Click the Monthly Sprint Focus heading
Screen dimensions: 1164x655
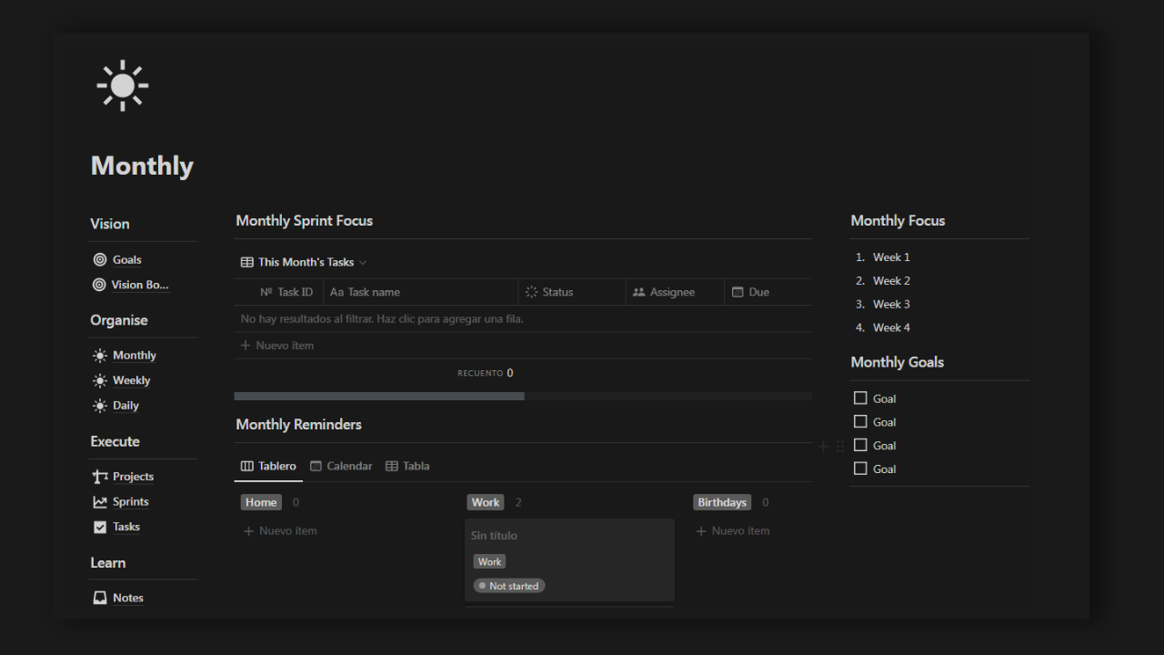click(305, 221)
